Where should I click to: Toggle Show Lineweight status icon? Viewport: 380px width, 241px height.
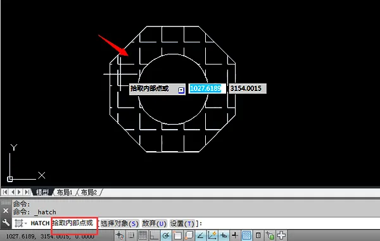pos(235,235)
